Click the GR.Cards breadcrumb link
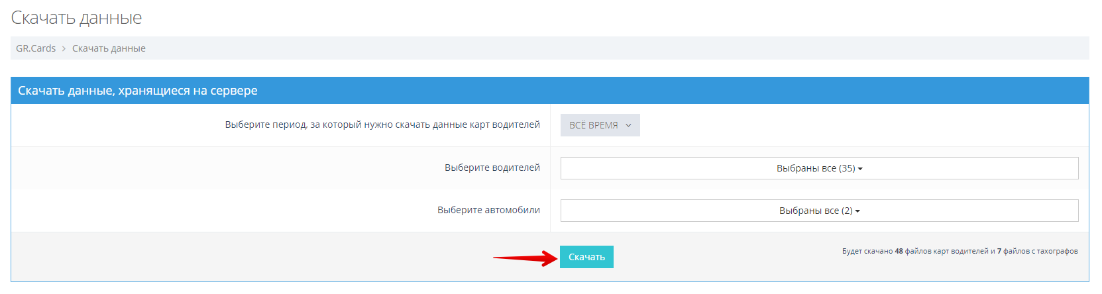Screen dimensions: 1102x294 (x=36, y=48)
